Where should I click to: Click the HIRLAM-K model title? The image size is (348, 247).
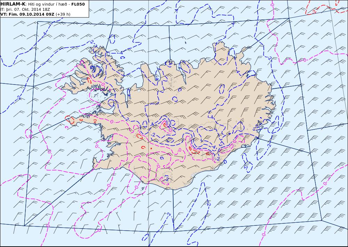[13, 4]
